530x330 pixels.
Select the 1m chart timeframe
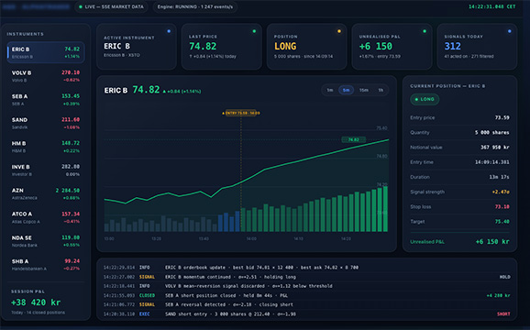(330, 90)
